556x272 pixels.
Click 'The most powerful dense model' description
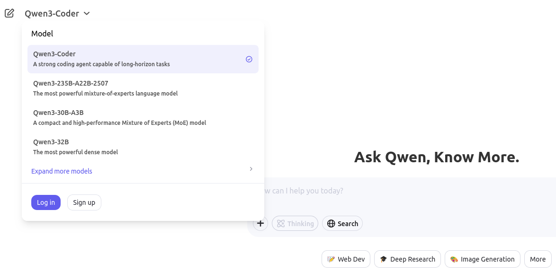(75, 152)
